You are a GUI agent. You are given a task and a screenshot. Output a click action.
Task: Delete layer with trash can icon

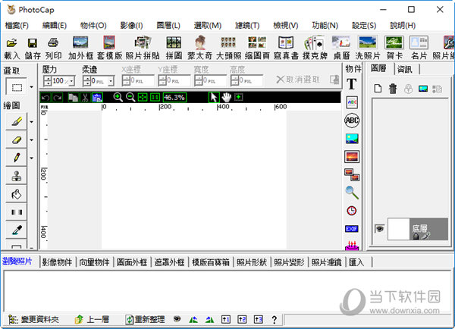point(393,89)
